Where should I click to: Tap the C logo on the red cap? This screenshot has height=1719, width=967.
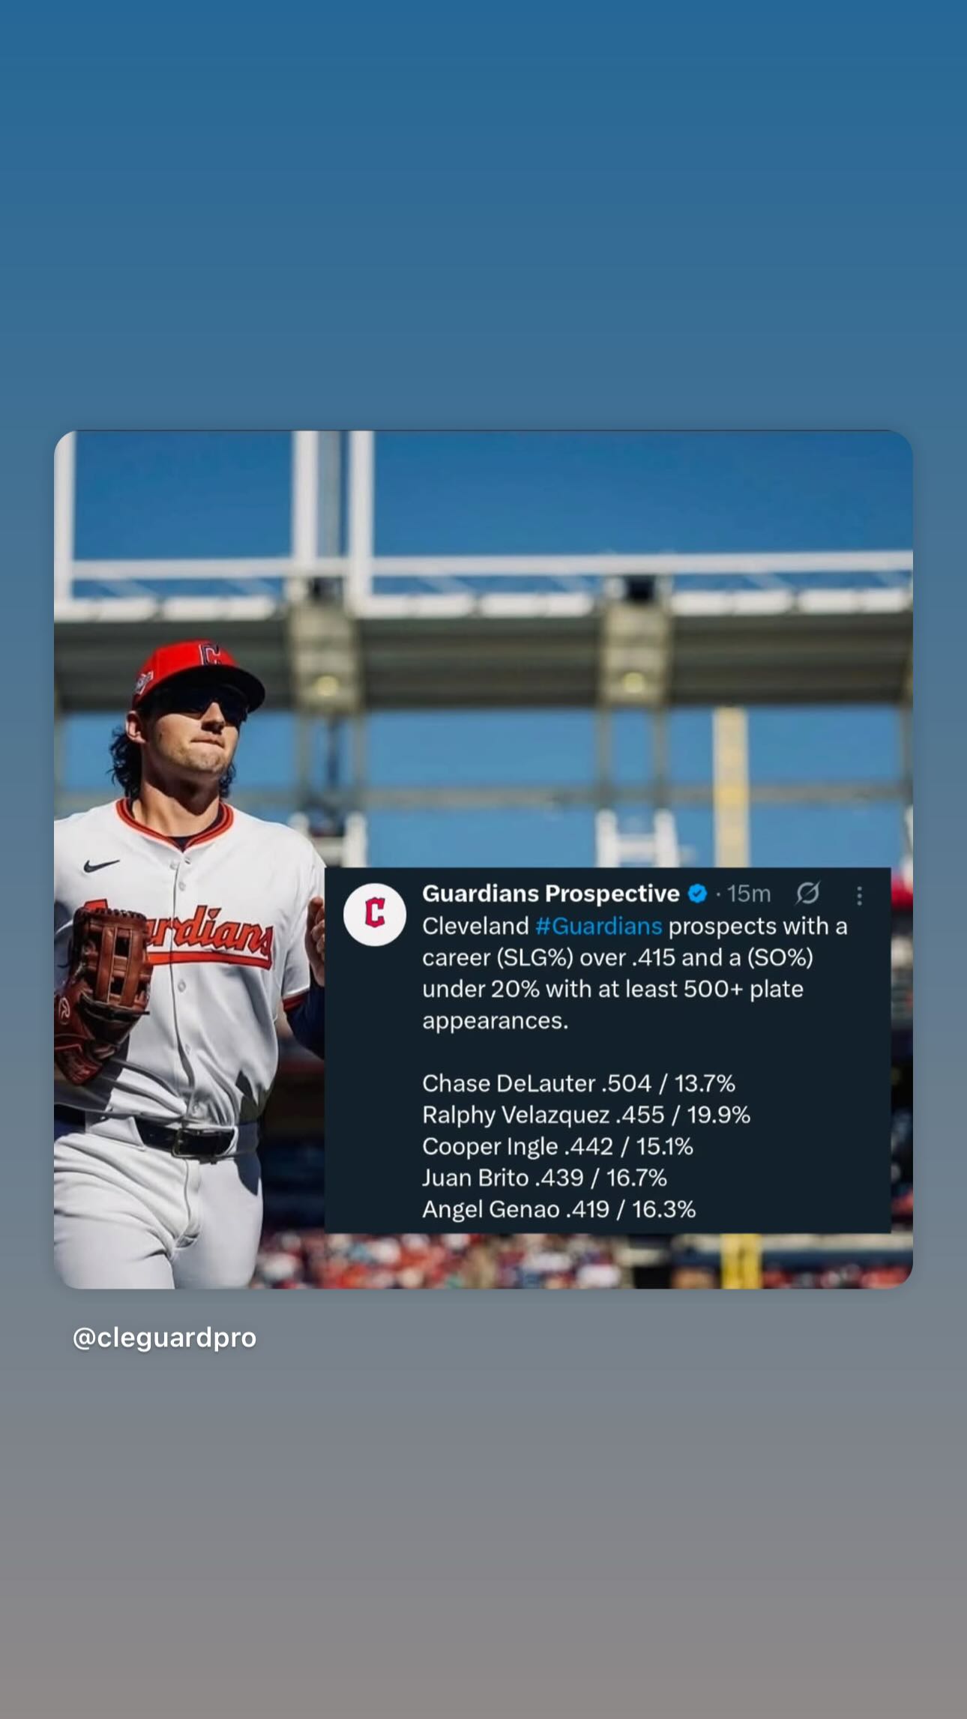click(x=210, y=654)
